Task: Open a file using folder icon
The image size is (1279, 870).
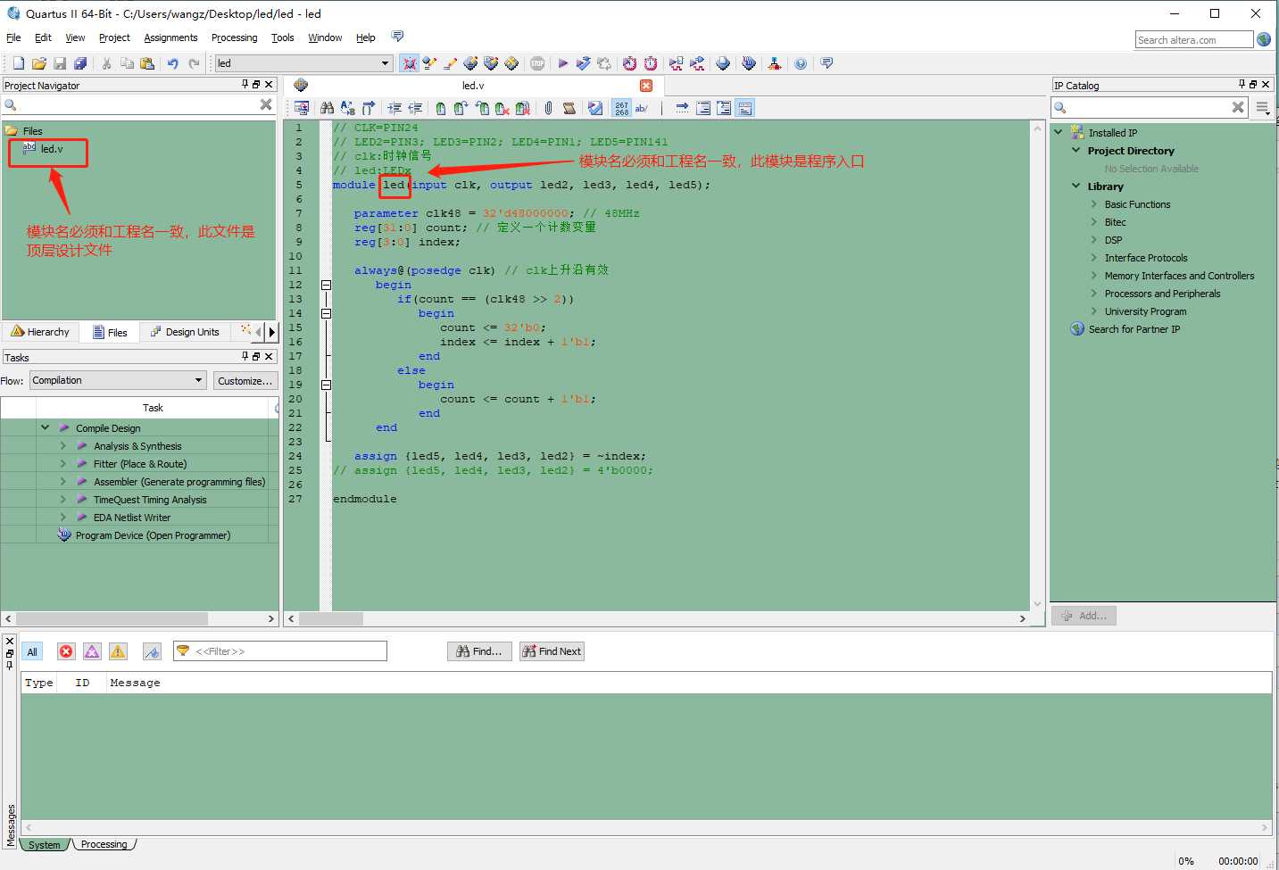Action: coord(38,63)
